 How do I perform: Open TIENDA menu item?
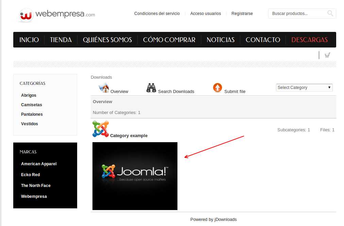coord(61,40)
